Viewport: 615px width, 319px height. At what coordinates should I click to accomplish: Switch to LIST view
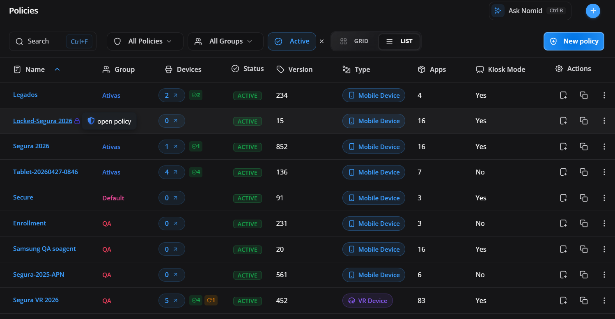399,41
